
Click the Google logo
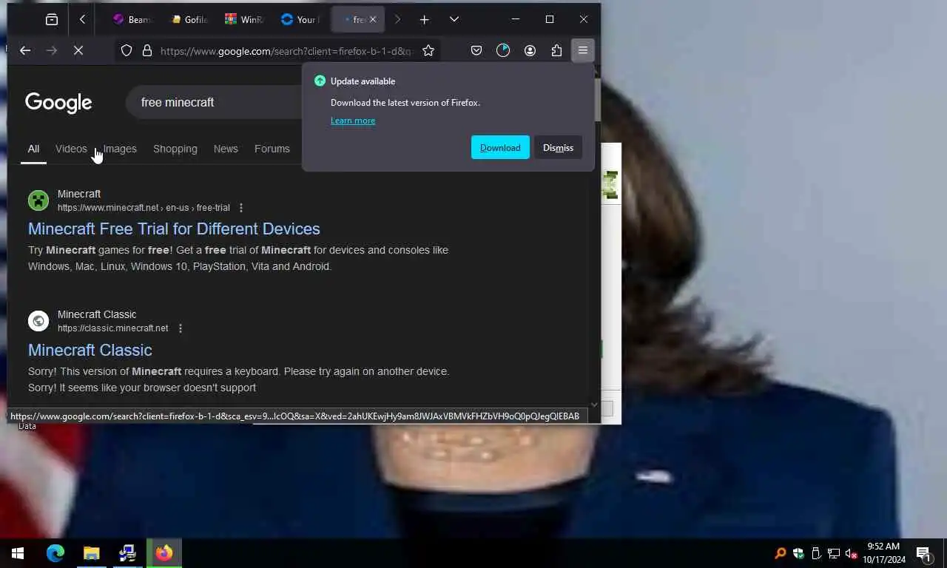(x=58, y=103)
